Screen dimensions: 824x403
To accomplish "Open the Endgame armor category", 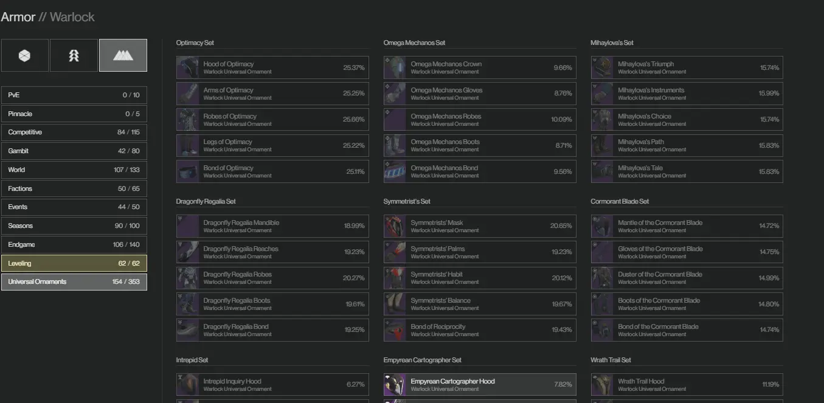I will tap(74, 244).
